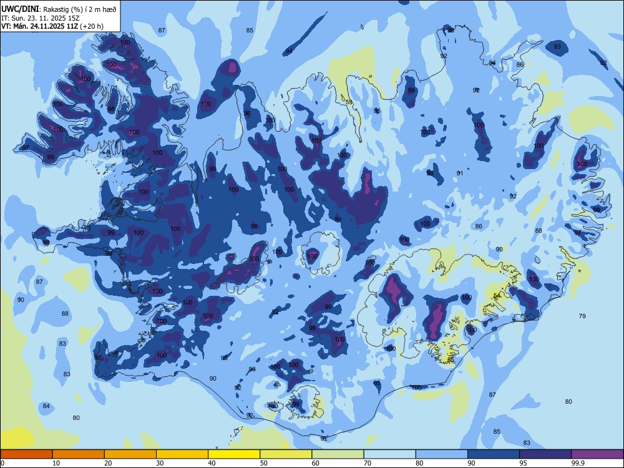Click the '50' legend scale label
Image resolution: width=624 pixels, height=468 pixels.
263,463
